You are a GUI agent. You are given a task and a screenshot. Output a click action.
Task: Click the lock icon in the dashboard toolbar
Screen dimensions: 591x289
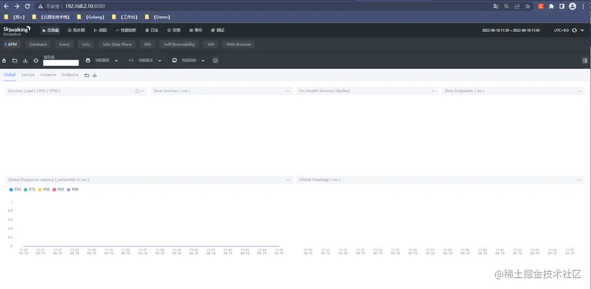pyautogui.click(x=4, y=61)
